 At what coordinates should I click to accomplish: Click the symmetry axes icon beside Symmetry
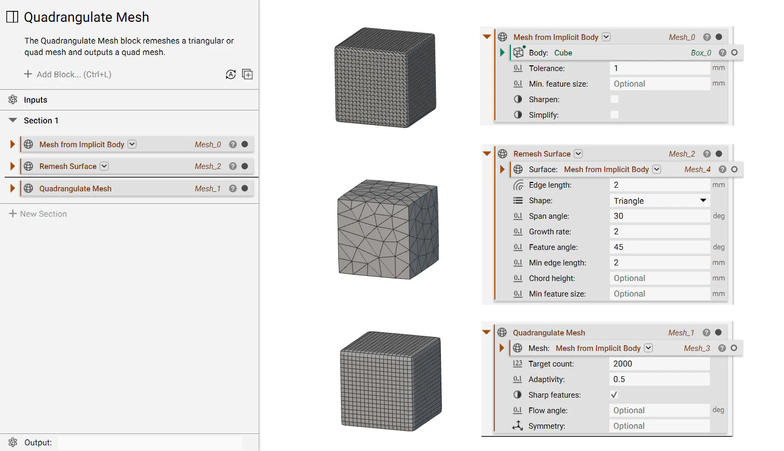click(517, 426)
